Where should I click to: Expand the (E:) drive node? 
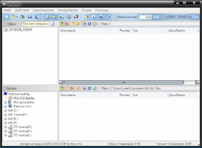[x=5, y=119]
